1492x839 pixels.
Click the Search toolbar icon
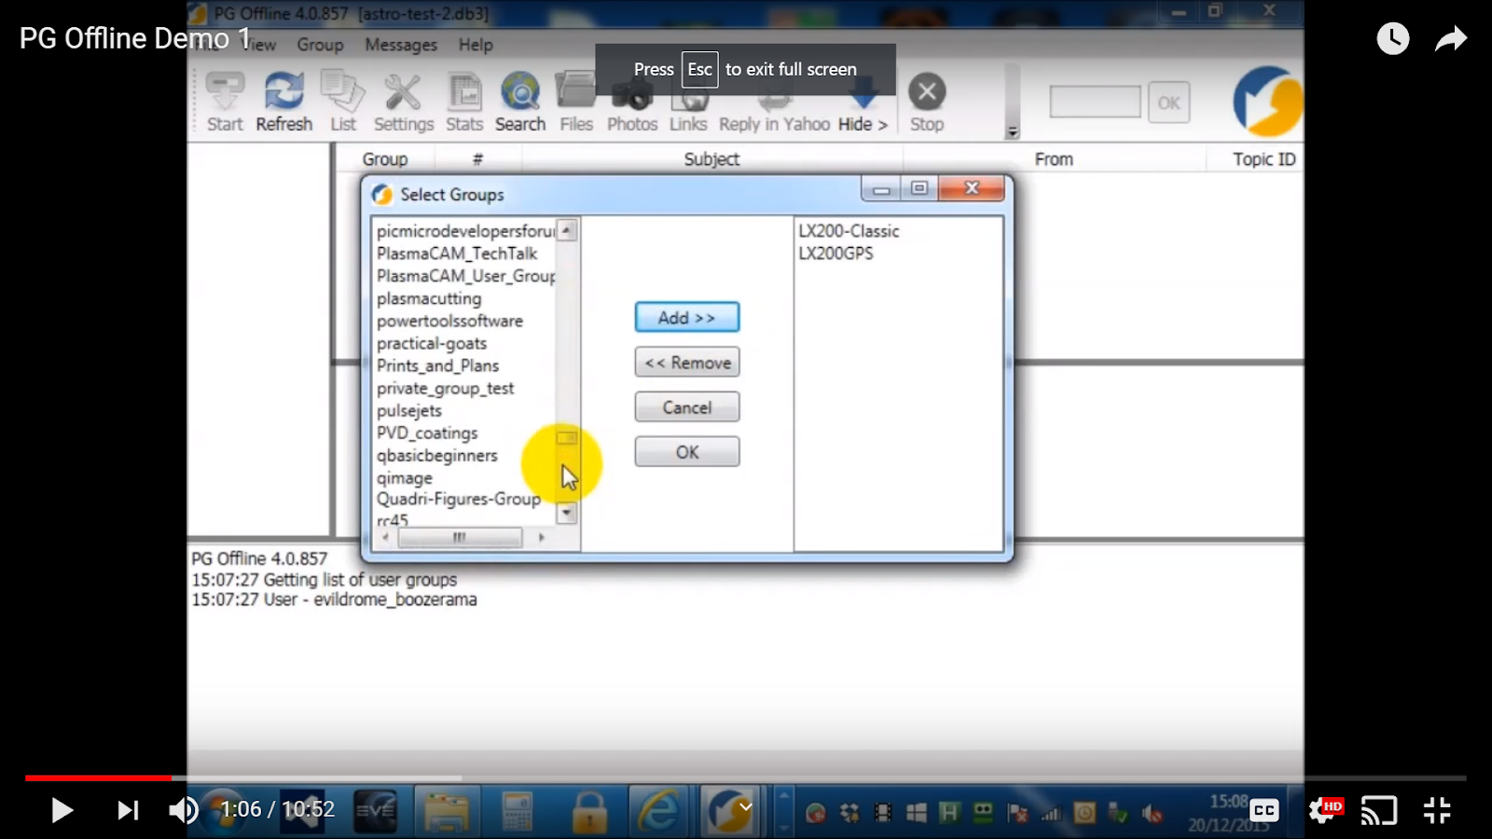click(x=520, y=103)
